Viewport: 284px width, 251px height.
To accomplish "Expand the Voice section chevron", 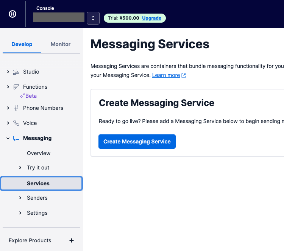I will click(x=8, y=123).
